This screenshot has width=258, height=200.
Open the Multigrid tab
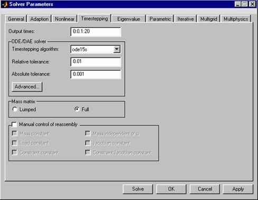[209, 19]
